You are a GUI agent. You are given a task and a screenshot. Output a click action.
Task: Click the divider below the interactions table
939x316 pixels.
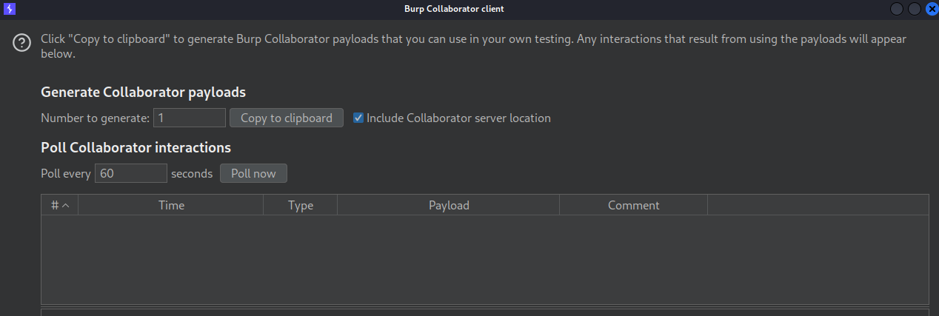click(484, 306)
